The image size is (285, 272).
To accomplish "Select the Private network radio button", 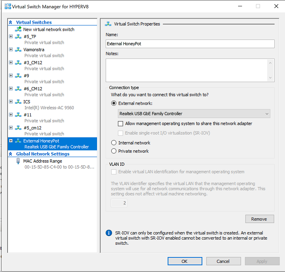I will pos(114,151).
